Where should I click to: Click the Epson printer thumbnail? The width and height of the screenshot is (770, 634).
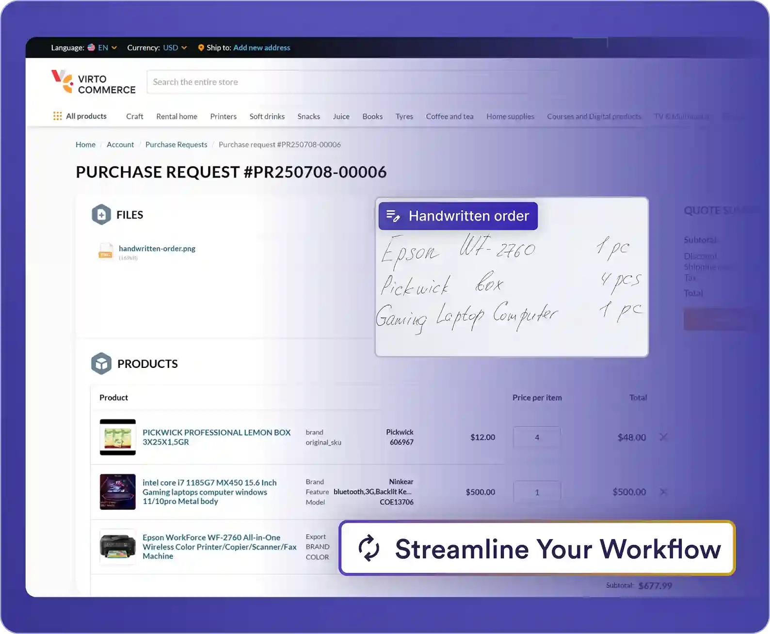[118, 547]
